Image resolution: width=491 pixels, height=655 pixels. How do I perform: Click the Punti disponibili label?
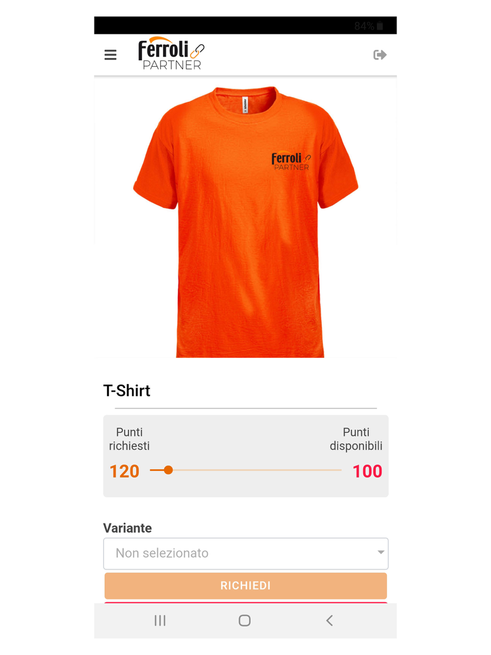coord(356,439)
